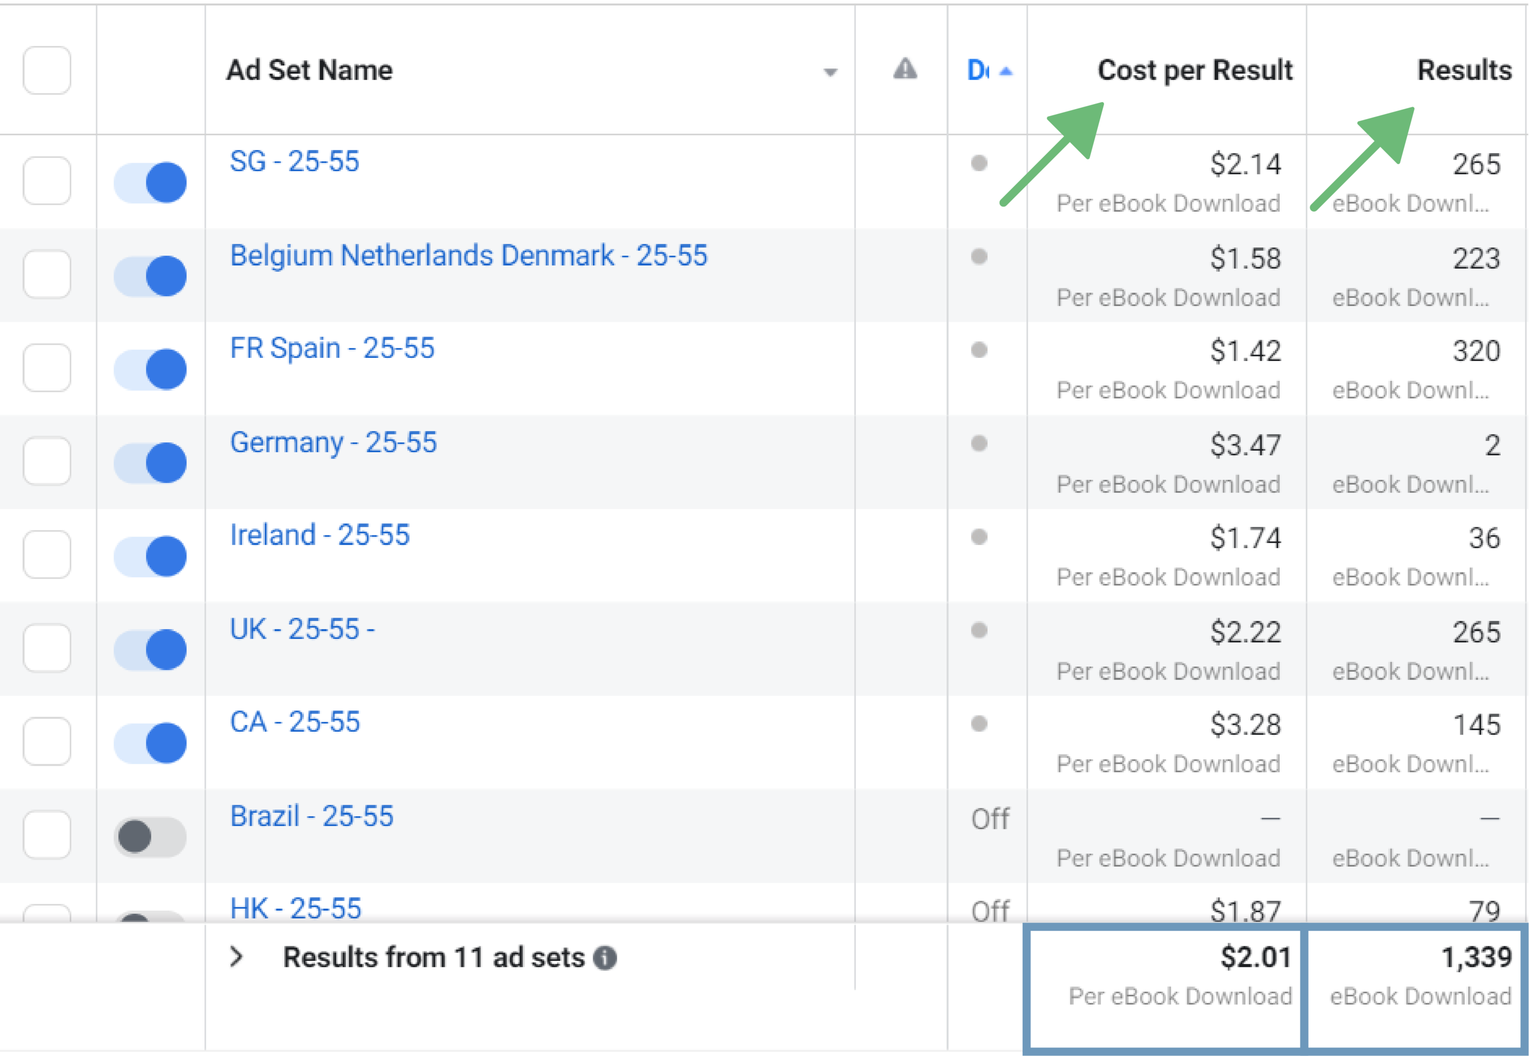Click the Results column header
The width and height of the screenshot is (1529, 1056).
click(1464, 70)
